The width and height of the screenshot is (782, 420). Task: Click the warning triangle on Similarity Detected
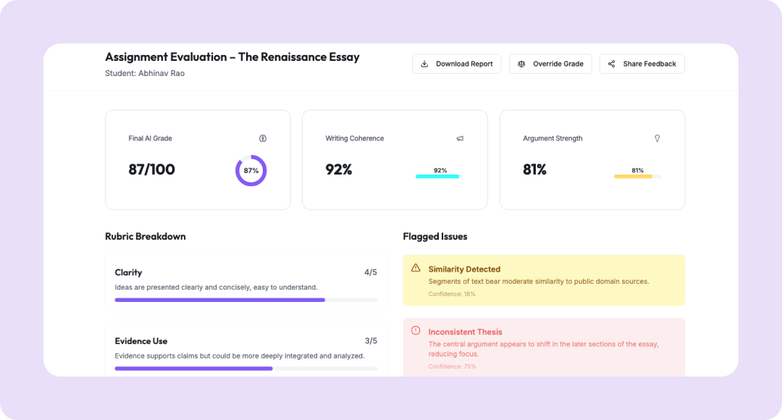point(416,268)
